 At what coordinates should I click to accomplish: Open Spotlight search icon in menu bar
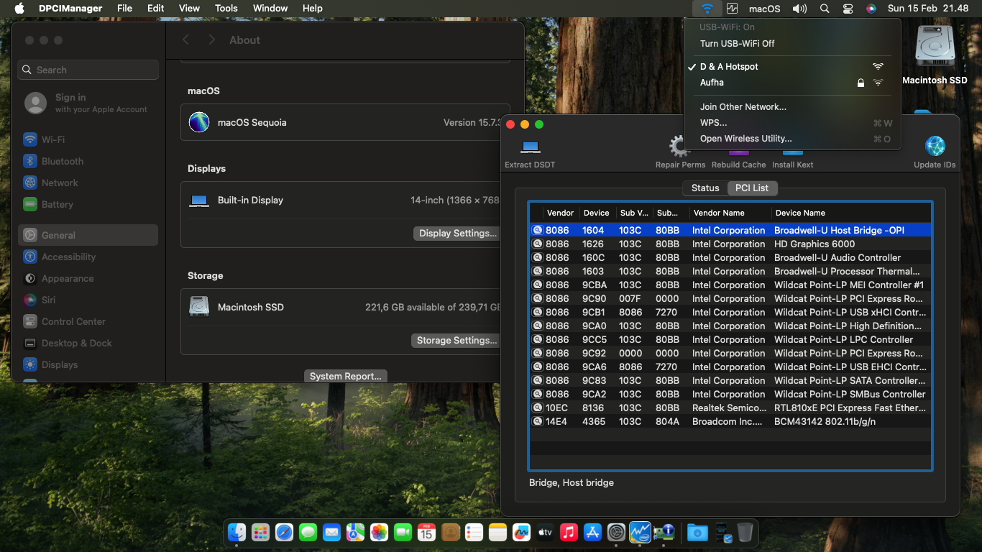pos(825,9)
